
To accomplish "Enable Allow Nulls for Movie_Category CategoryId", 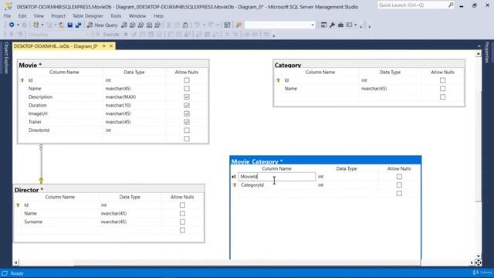I will pos(399,185).
